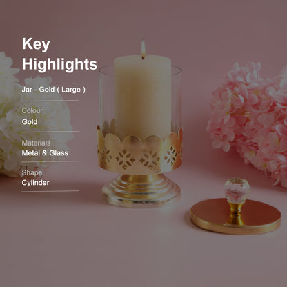The height and width of the screenshot is (287, 287).
Task: Click the Colour label
Action: click(x=32, y=110)
